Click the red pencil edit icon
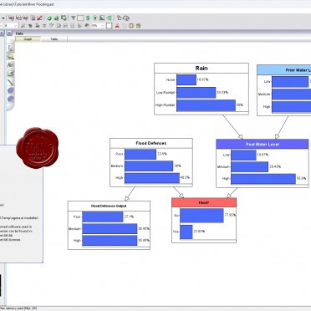The height and width of the screenshot is (311, 311). point(39,18)
